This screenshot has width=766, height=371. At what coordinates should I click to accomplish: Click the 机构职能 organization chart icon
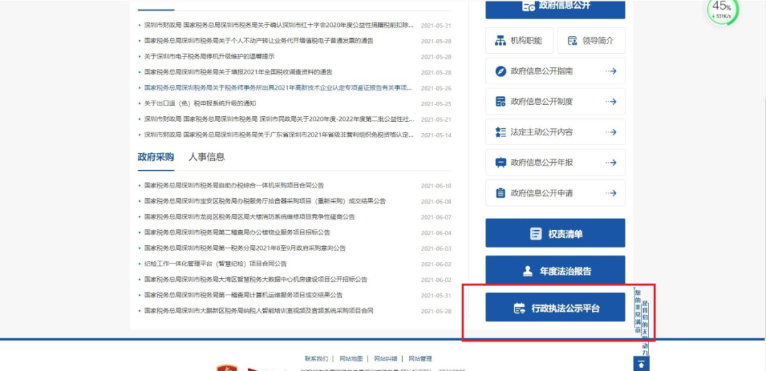click(500, 41)
